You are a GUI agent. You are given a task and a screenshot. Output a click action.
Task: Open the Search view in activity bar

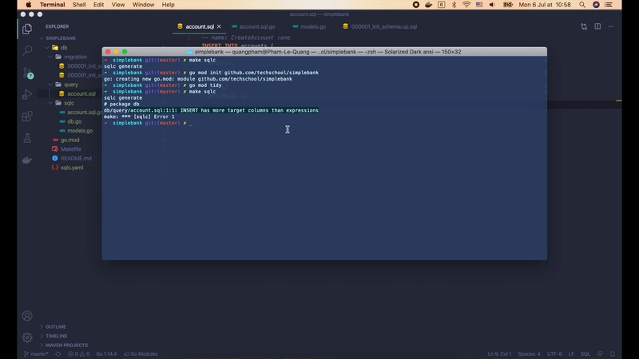[x=27, y=50]
